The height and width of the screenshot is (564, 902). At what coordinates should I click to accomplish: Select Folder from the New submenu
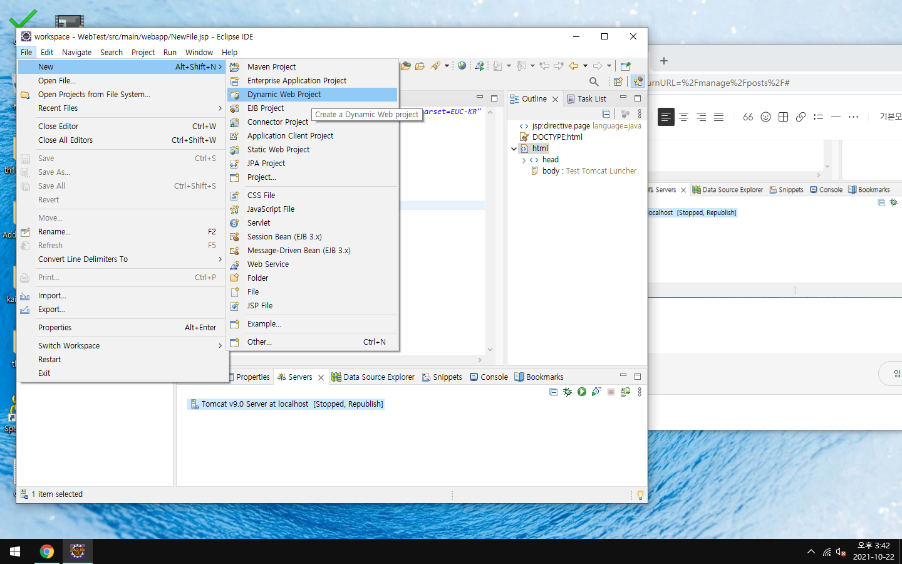click(313, 278)
